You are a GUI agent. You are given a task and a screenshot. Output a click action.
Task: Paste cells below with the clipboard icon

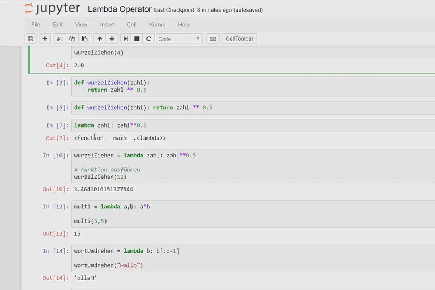[x=84, y=39]
